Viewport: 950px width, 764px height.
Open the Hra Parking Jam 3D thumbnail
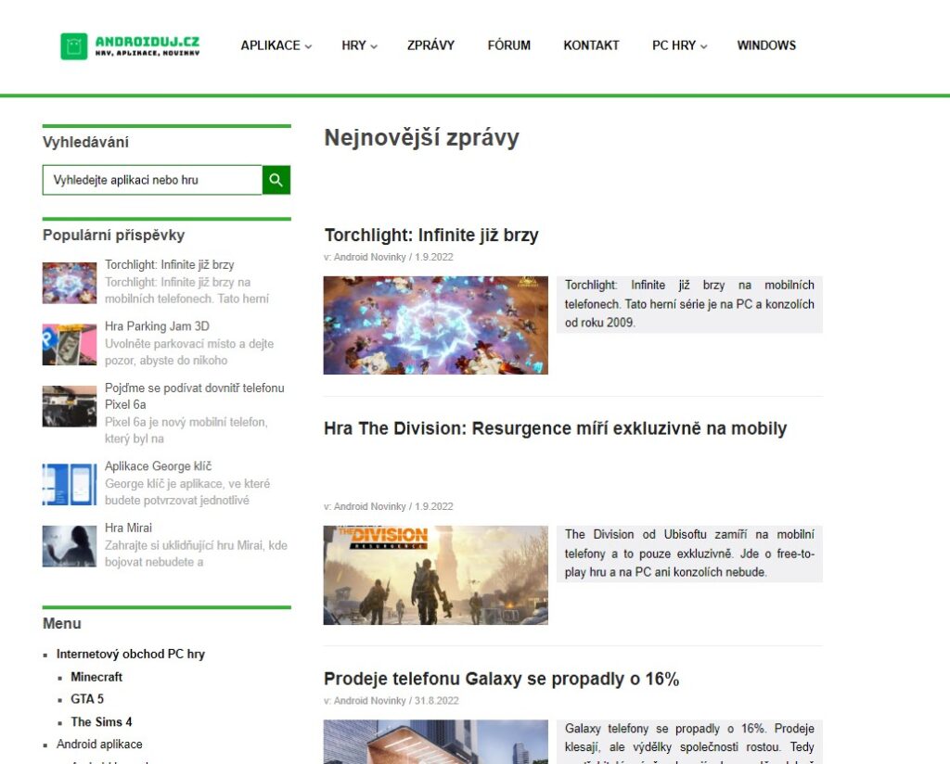click(x=70, y=345)
